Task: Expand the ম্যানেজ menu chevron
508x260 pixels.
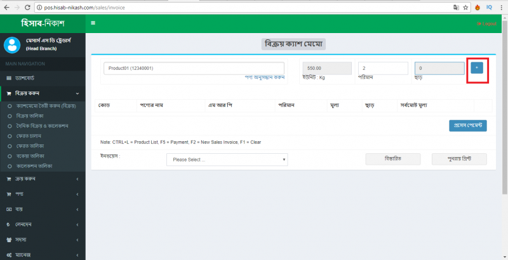Action: point(77,255)
